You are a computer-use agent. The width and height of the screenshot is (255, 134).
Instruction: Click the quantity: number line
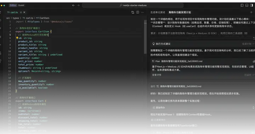pyautogui.click(x=29, y=58)
